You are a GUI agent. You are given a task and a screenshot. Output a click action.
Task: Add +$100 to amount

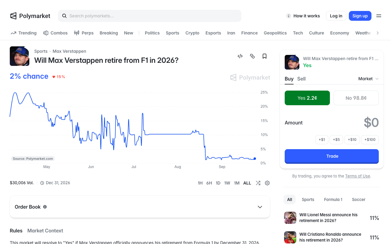tap(370, 140)
